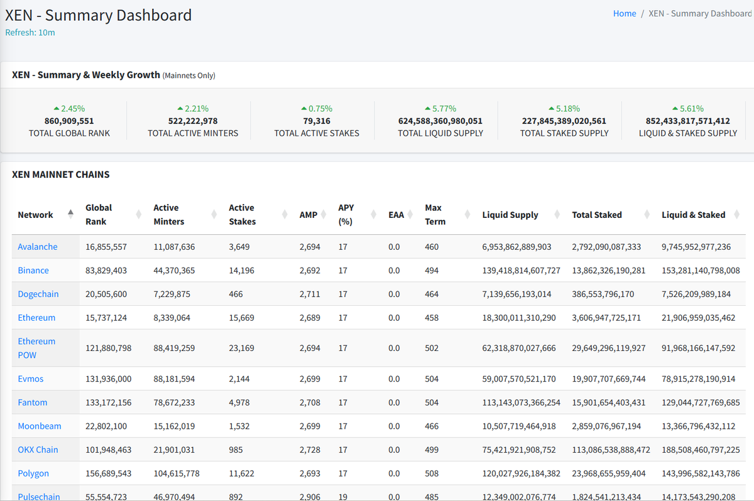Click the Total Staked column header label
The image size is (754, 501).
[597, 215]
